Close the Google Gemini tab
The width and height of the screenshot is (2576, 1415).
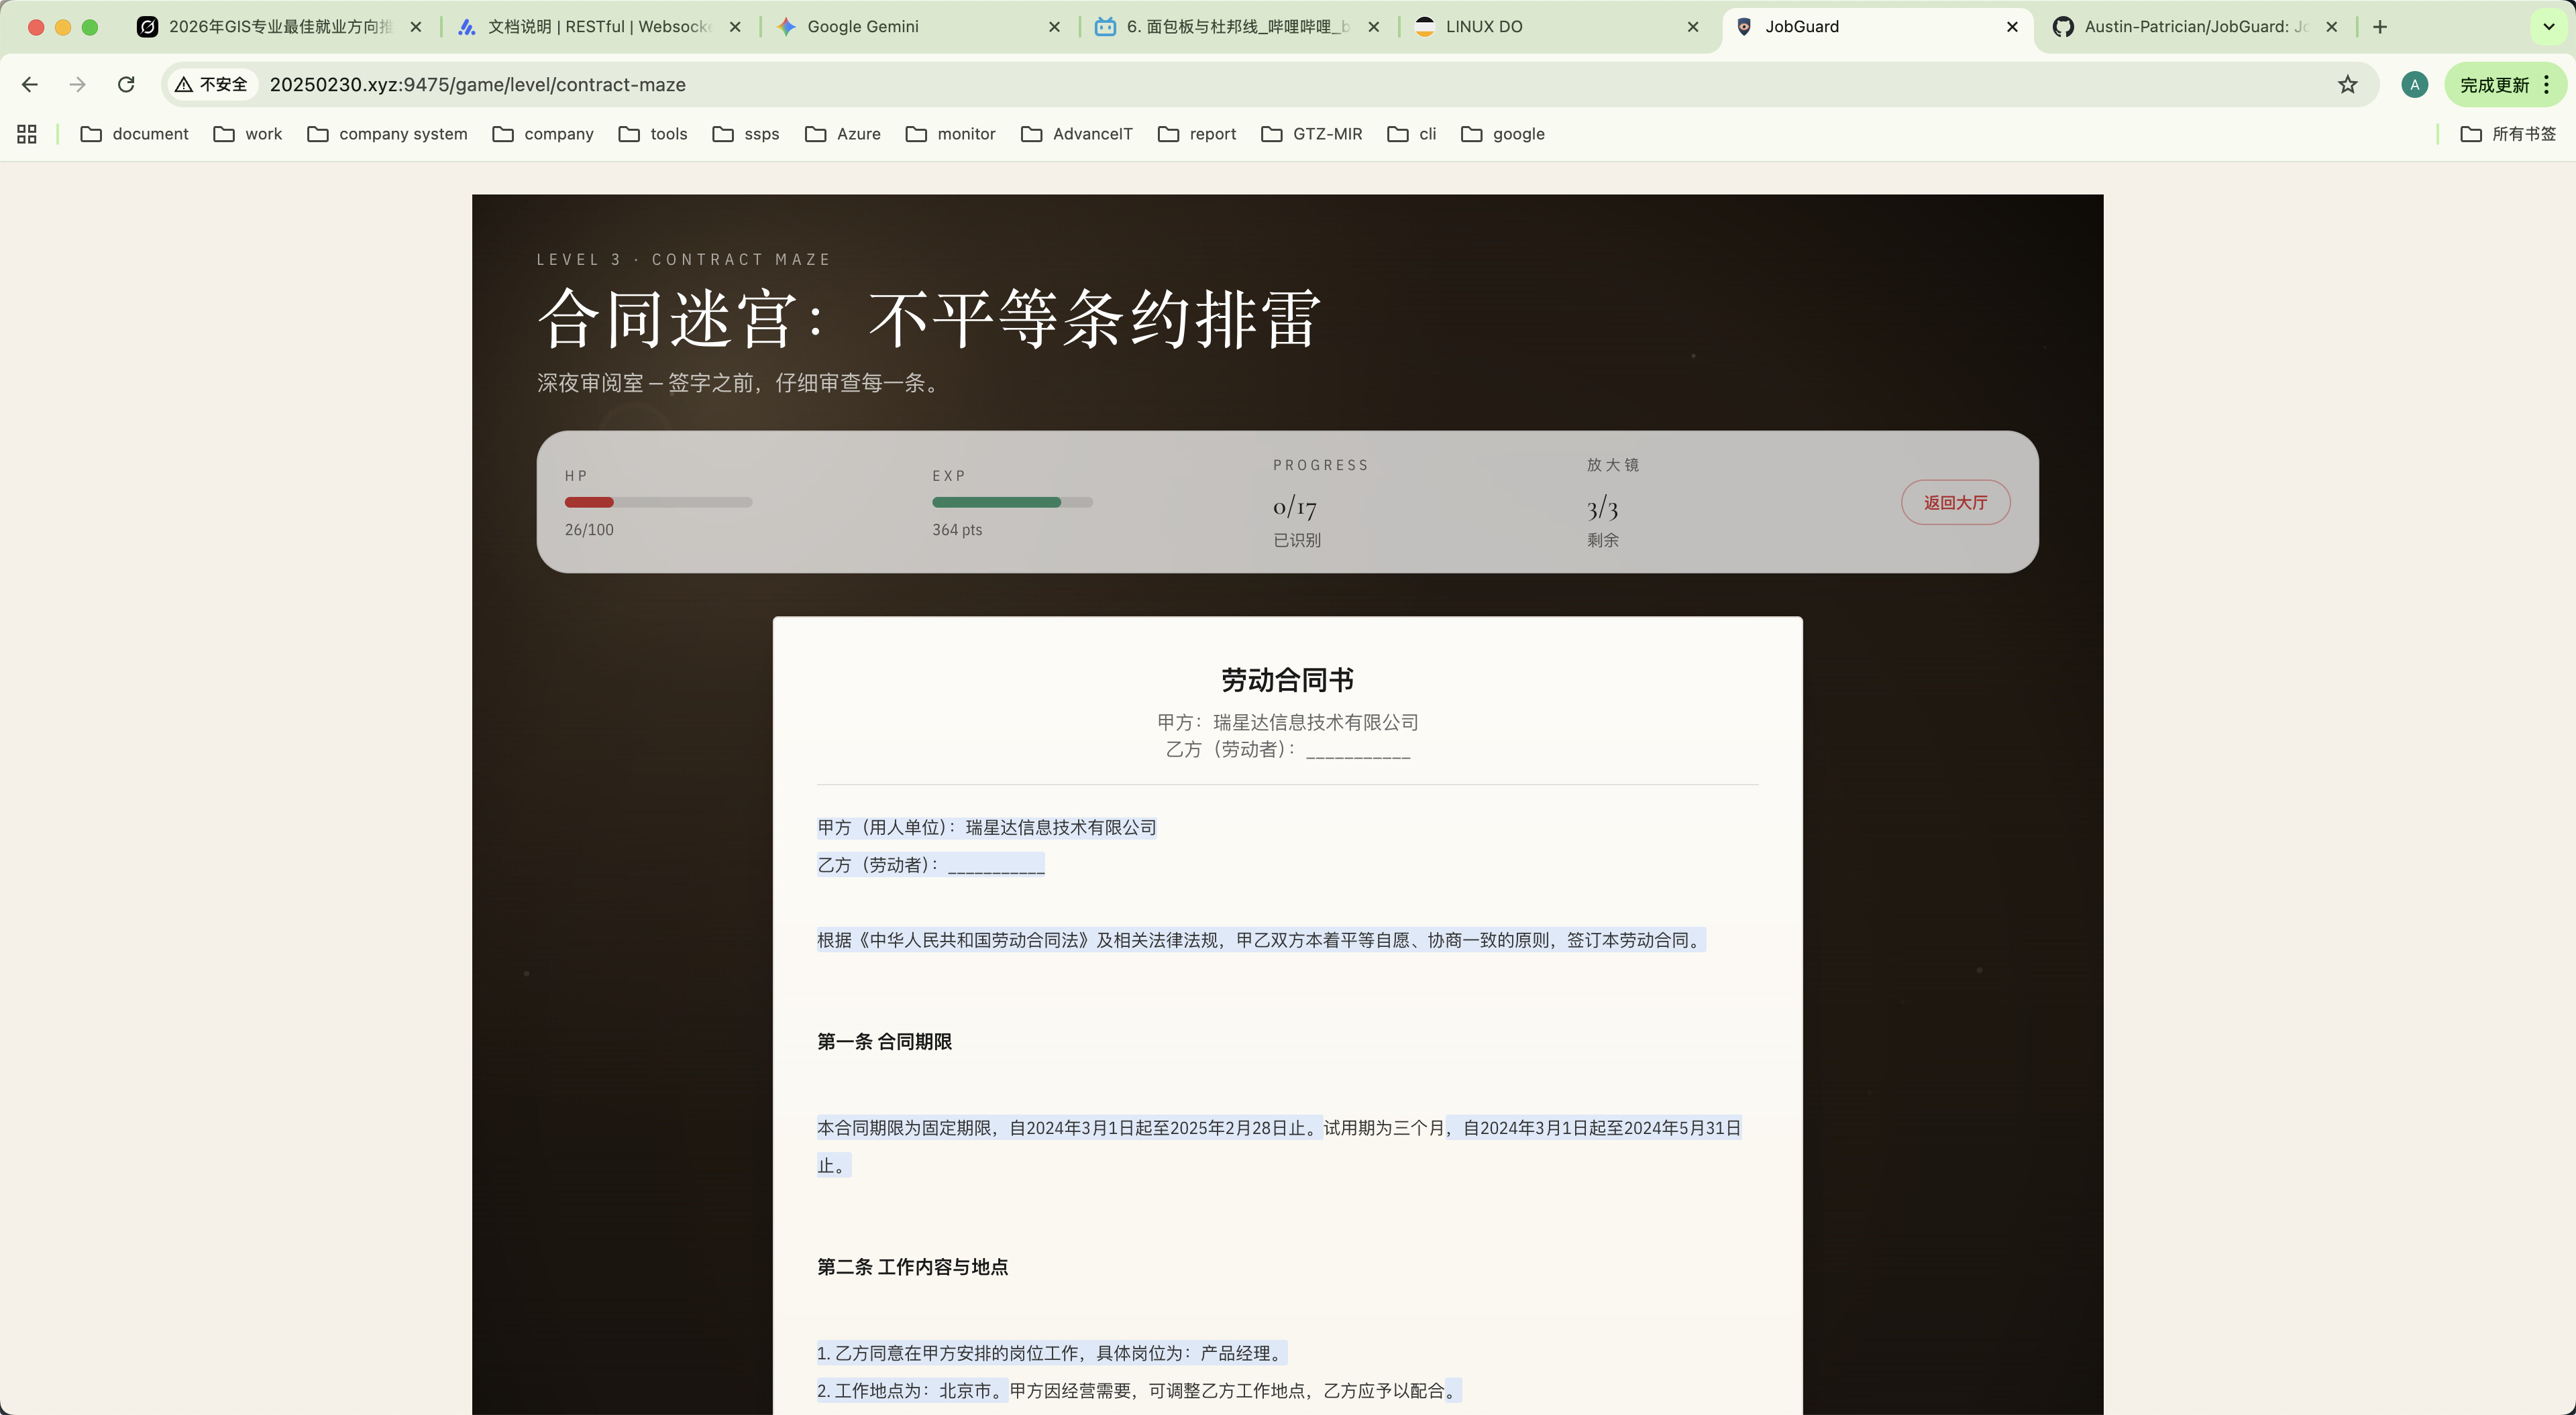tap(1054, 27)
